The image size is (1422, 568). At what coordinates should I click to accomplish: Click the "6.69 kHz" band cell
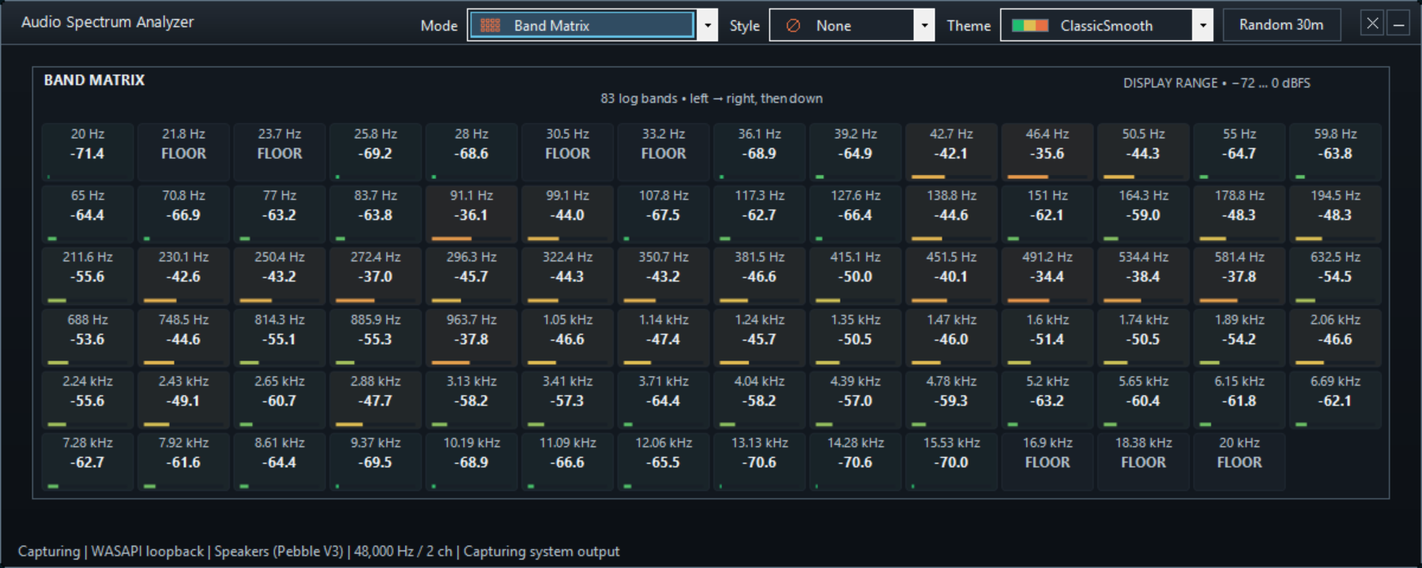(x=1335, y=399)
